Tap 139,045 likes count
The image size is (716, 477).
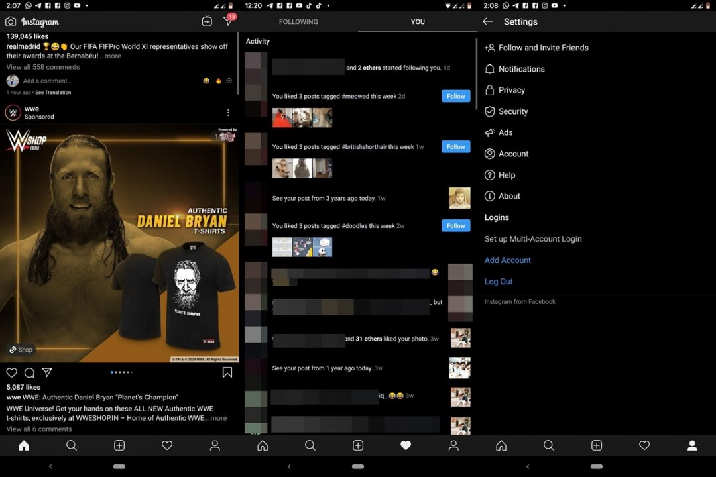point(27,36)
